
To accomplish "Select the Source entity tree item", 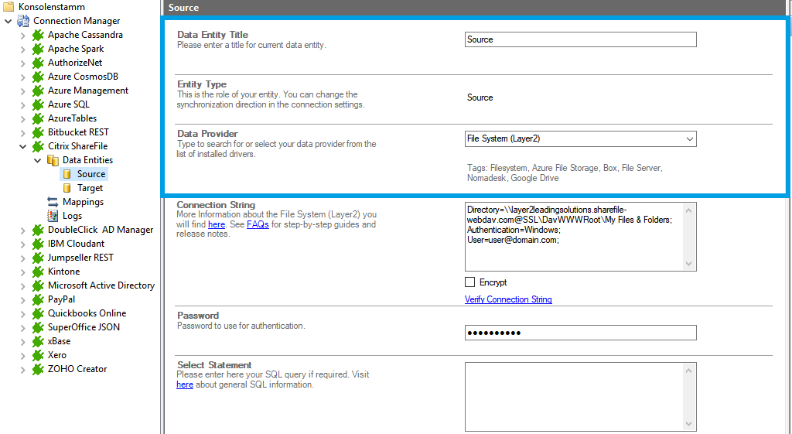I will (x=91, y=174).
